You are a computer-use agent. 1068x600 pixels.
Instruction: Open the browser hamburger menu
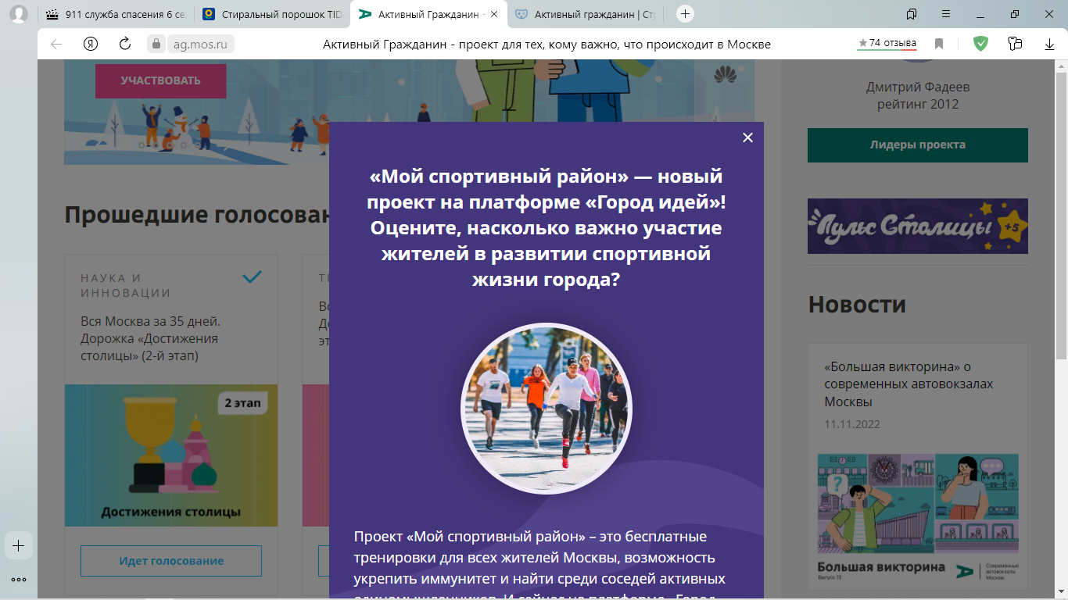pyautogui.click(x=946, y=14)
